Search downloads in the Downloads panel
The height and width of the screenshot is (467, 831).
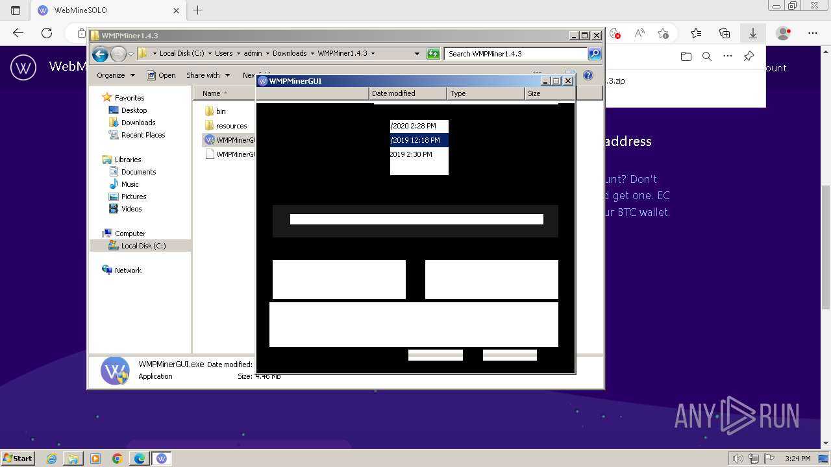pyautogui.click(x=707, y=56)
